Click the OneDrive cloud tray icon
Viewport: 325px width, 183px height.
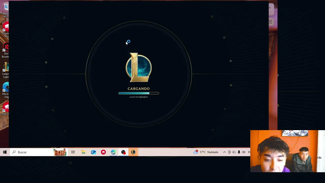(234, 152)
